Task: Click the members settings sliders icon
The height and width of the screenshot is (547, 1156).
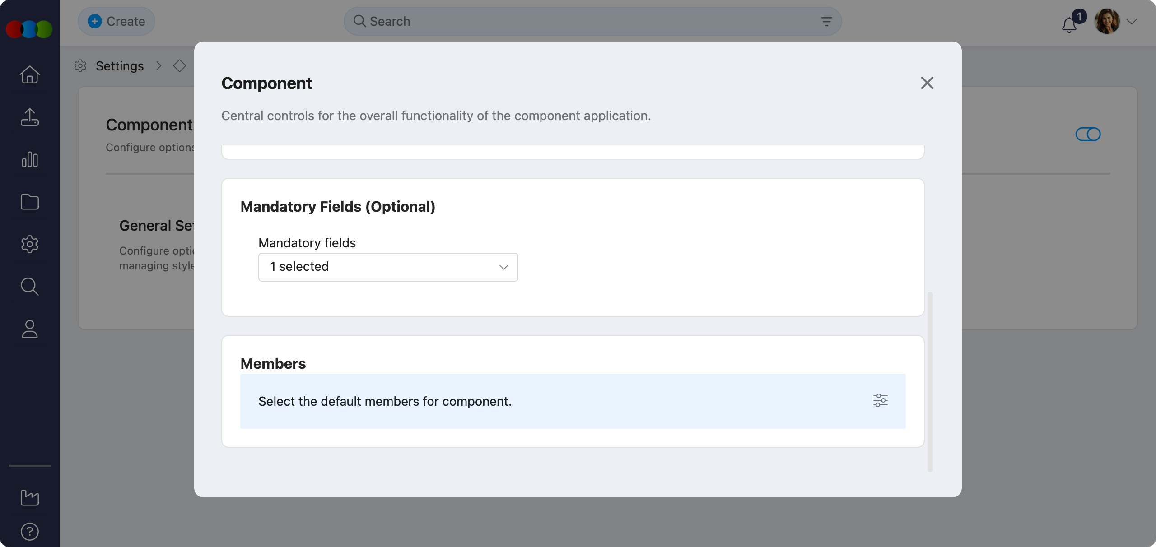Action: pyautogui.click(x=880, y=400)
